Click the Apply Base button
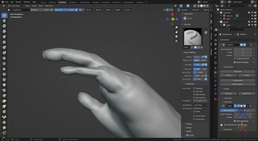This screenshot has height=141, width=258. click(x=246, y=93)
